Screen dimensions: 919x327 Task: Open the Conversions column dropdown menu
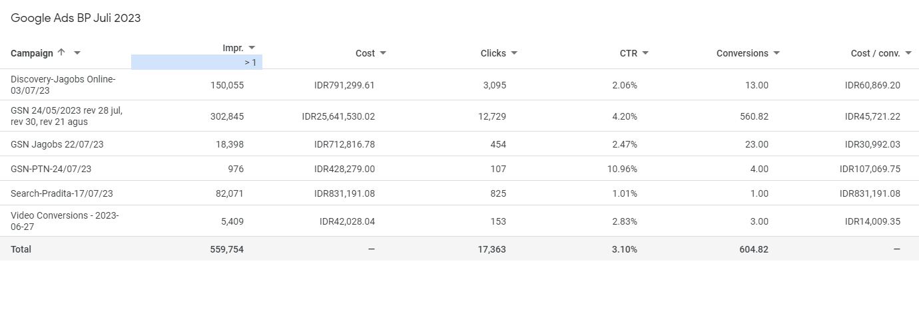point(776,53)
